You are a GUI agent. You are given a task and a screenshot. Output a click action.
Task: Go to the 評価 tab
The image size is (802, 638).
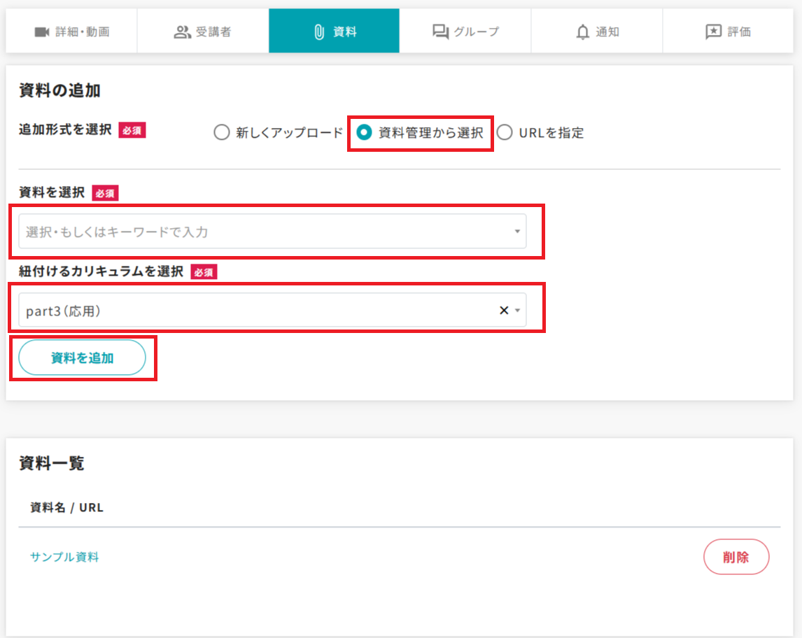click(x=728, y=31)
